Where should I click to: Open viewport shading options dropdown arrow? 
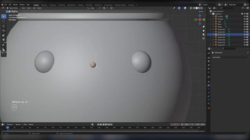204,8
